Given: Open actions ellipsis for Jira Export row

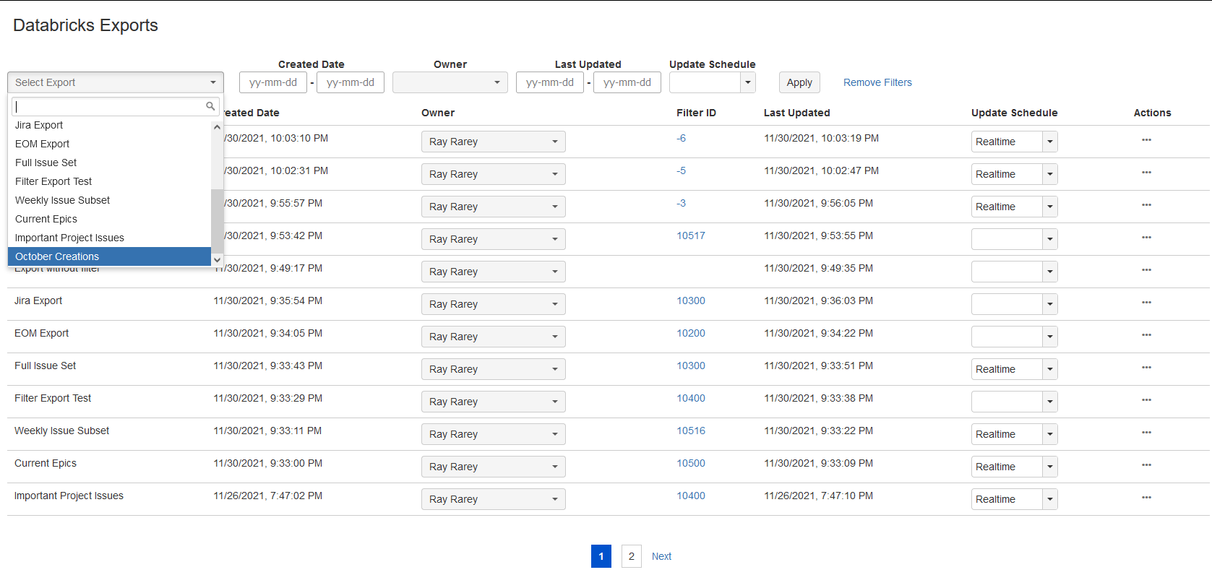Looking at the screenshot, I should point(1146,303).
